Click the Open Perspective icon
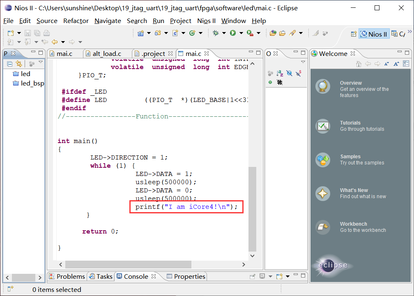The height and width of the screenshot is (296, 414). click(x=354, y=34)
